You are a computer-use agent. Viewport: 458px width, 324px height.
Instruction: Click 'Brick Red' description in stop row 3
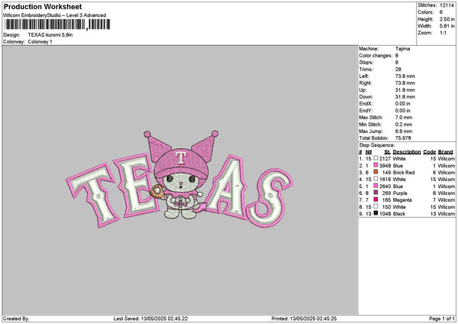click(404, 173)
